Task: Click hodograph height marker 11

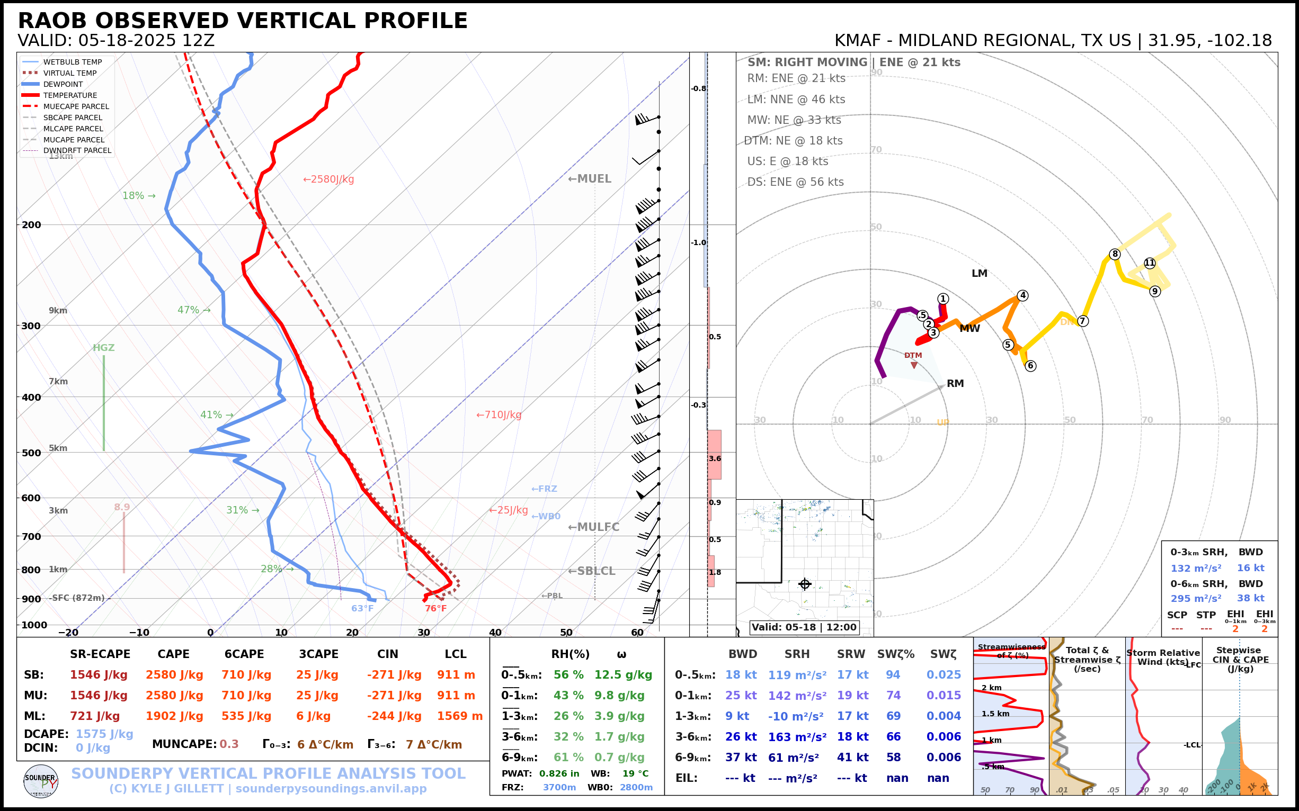Action: coord(1149,263)
